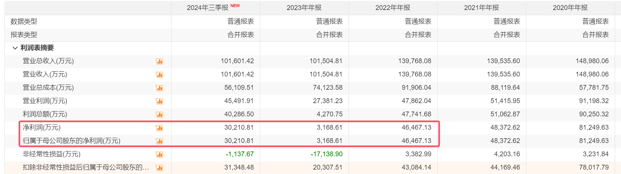Click the 归属于母公司股东的净利润(万元) label
The height and width of the screenshot is (174, 621).
point(72,141)
